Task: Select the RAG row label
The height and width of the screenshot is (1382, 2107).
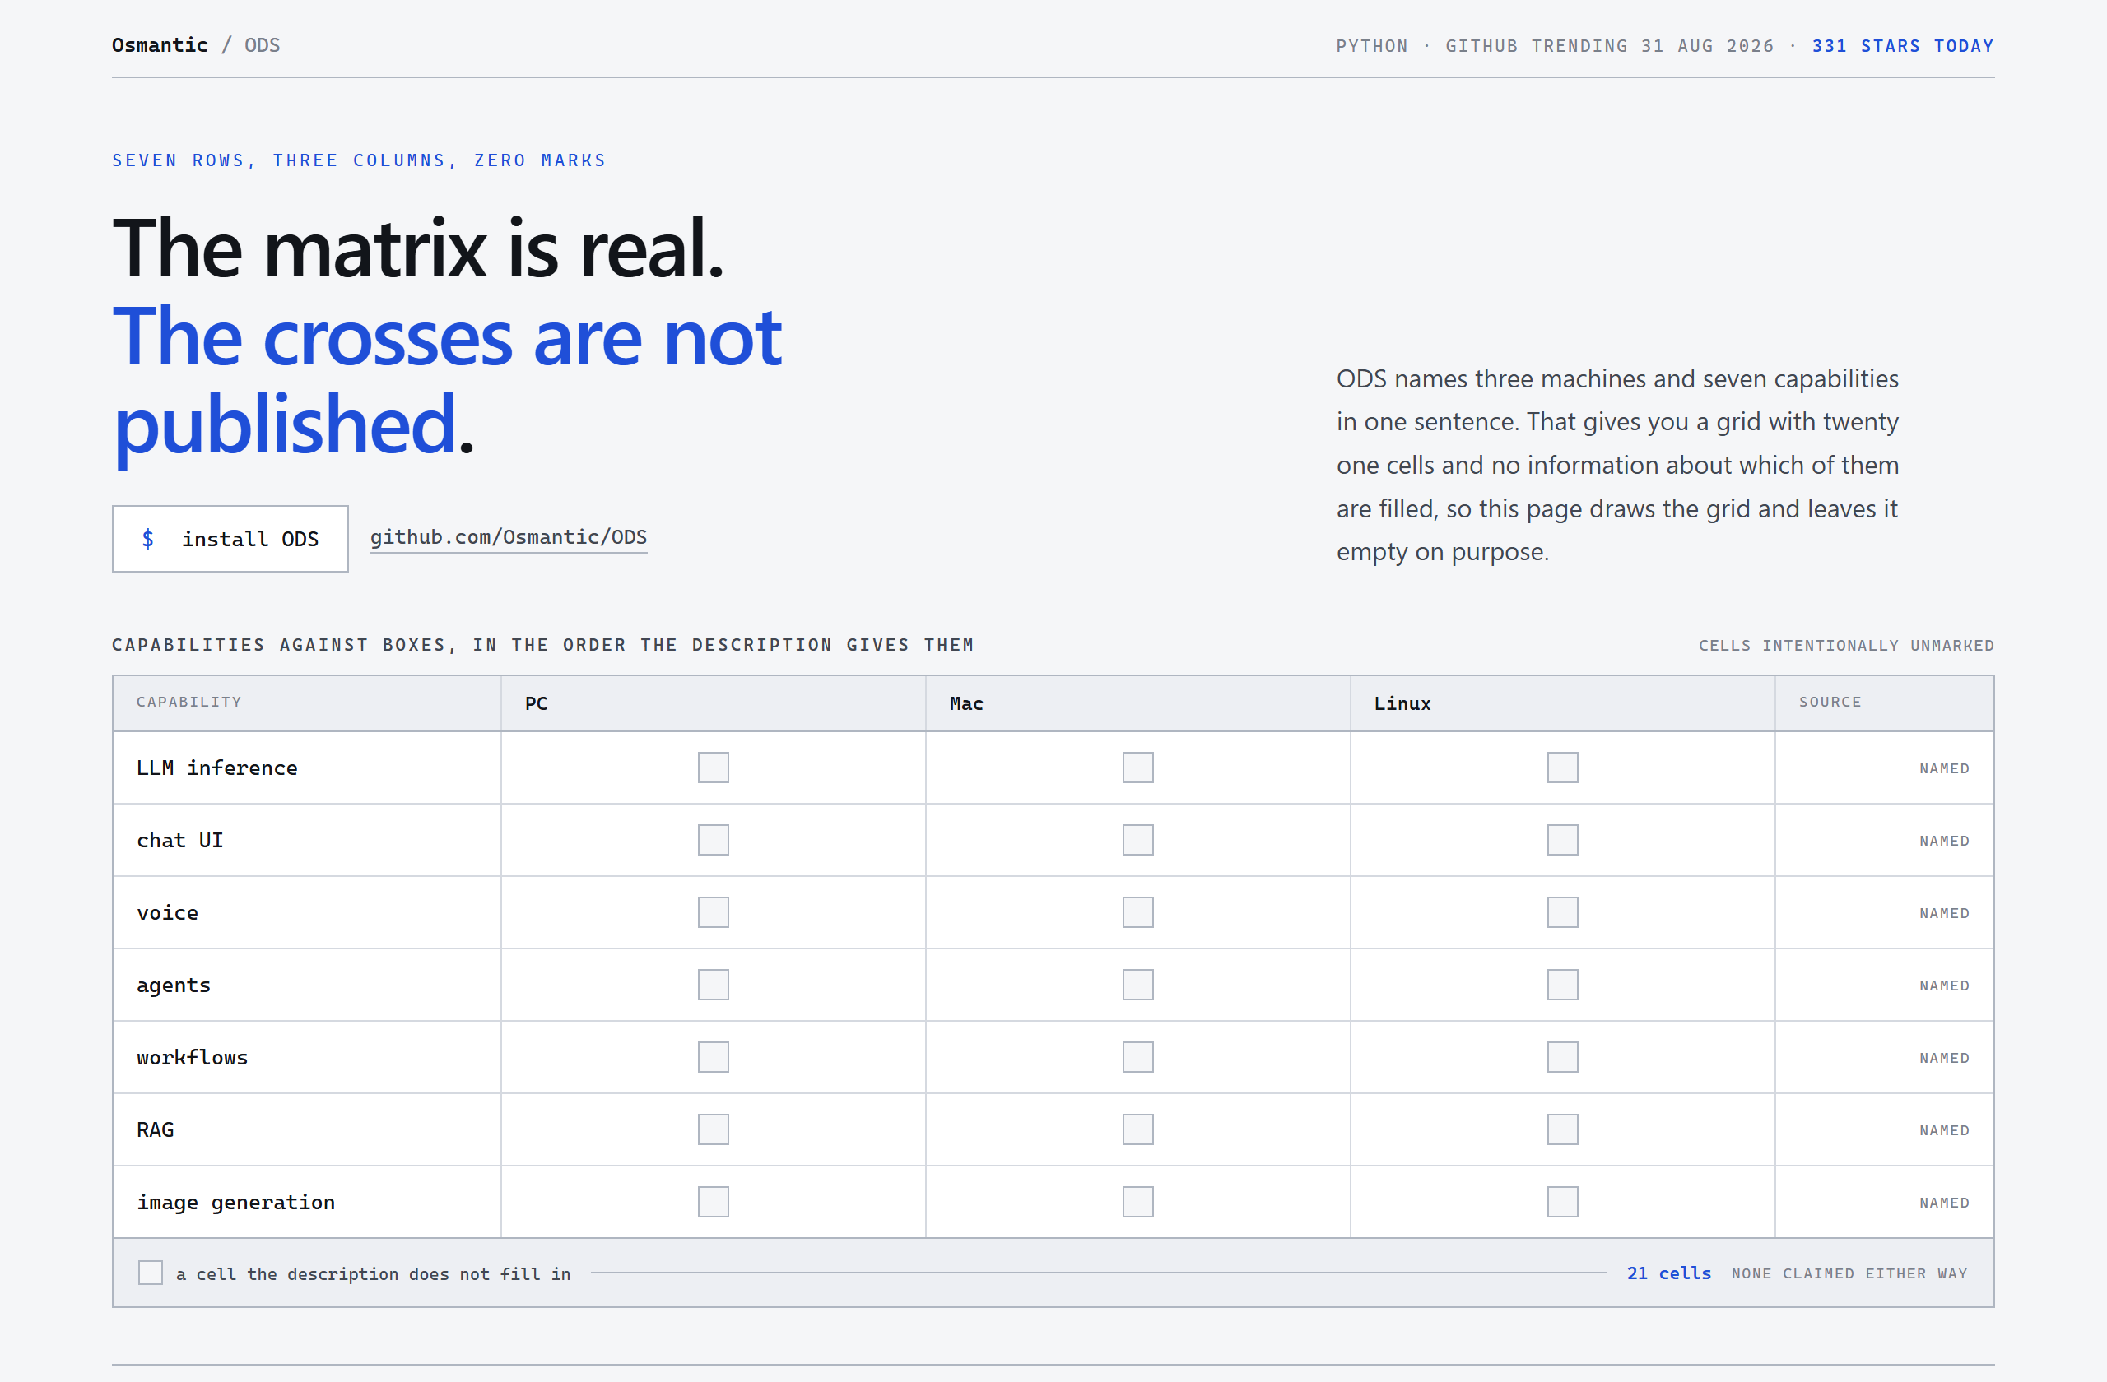Action: 155,1129
